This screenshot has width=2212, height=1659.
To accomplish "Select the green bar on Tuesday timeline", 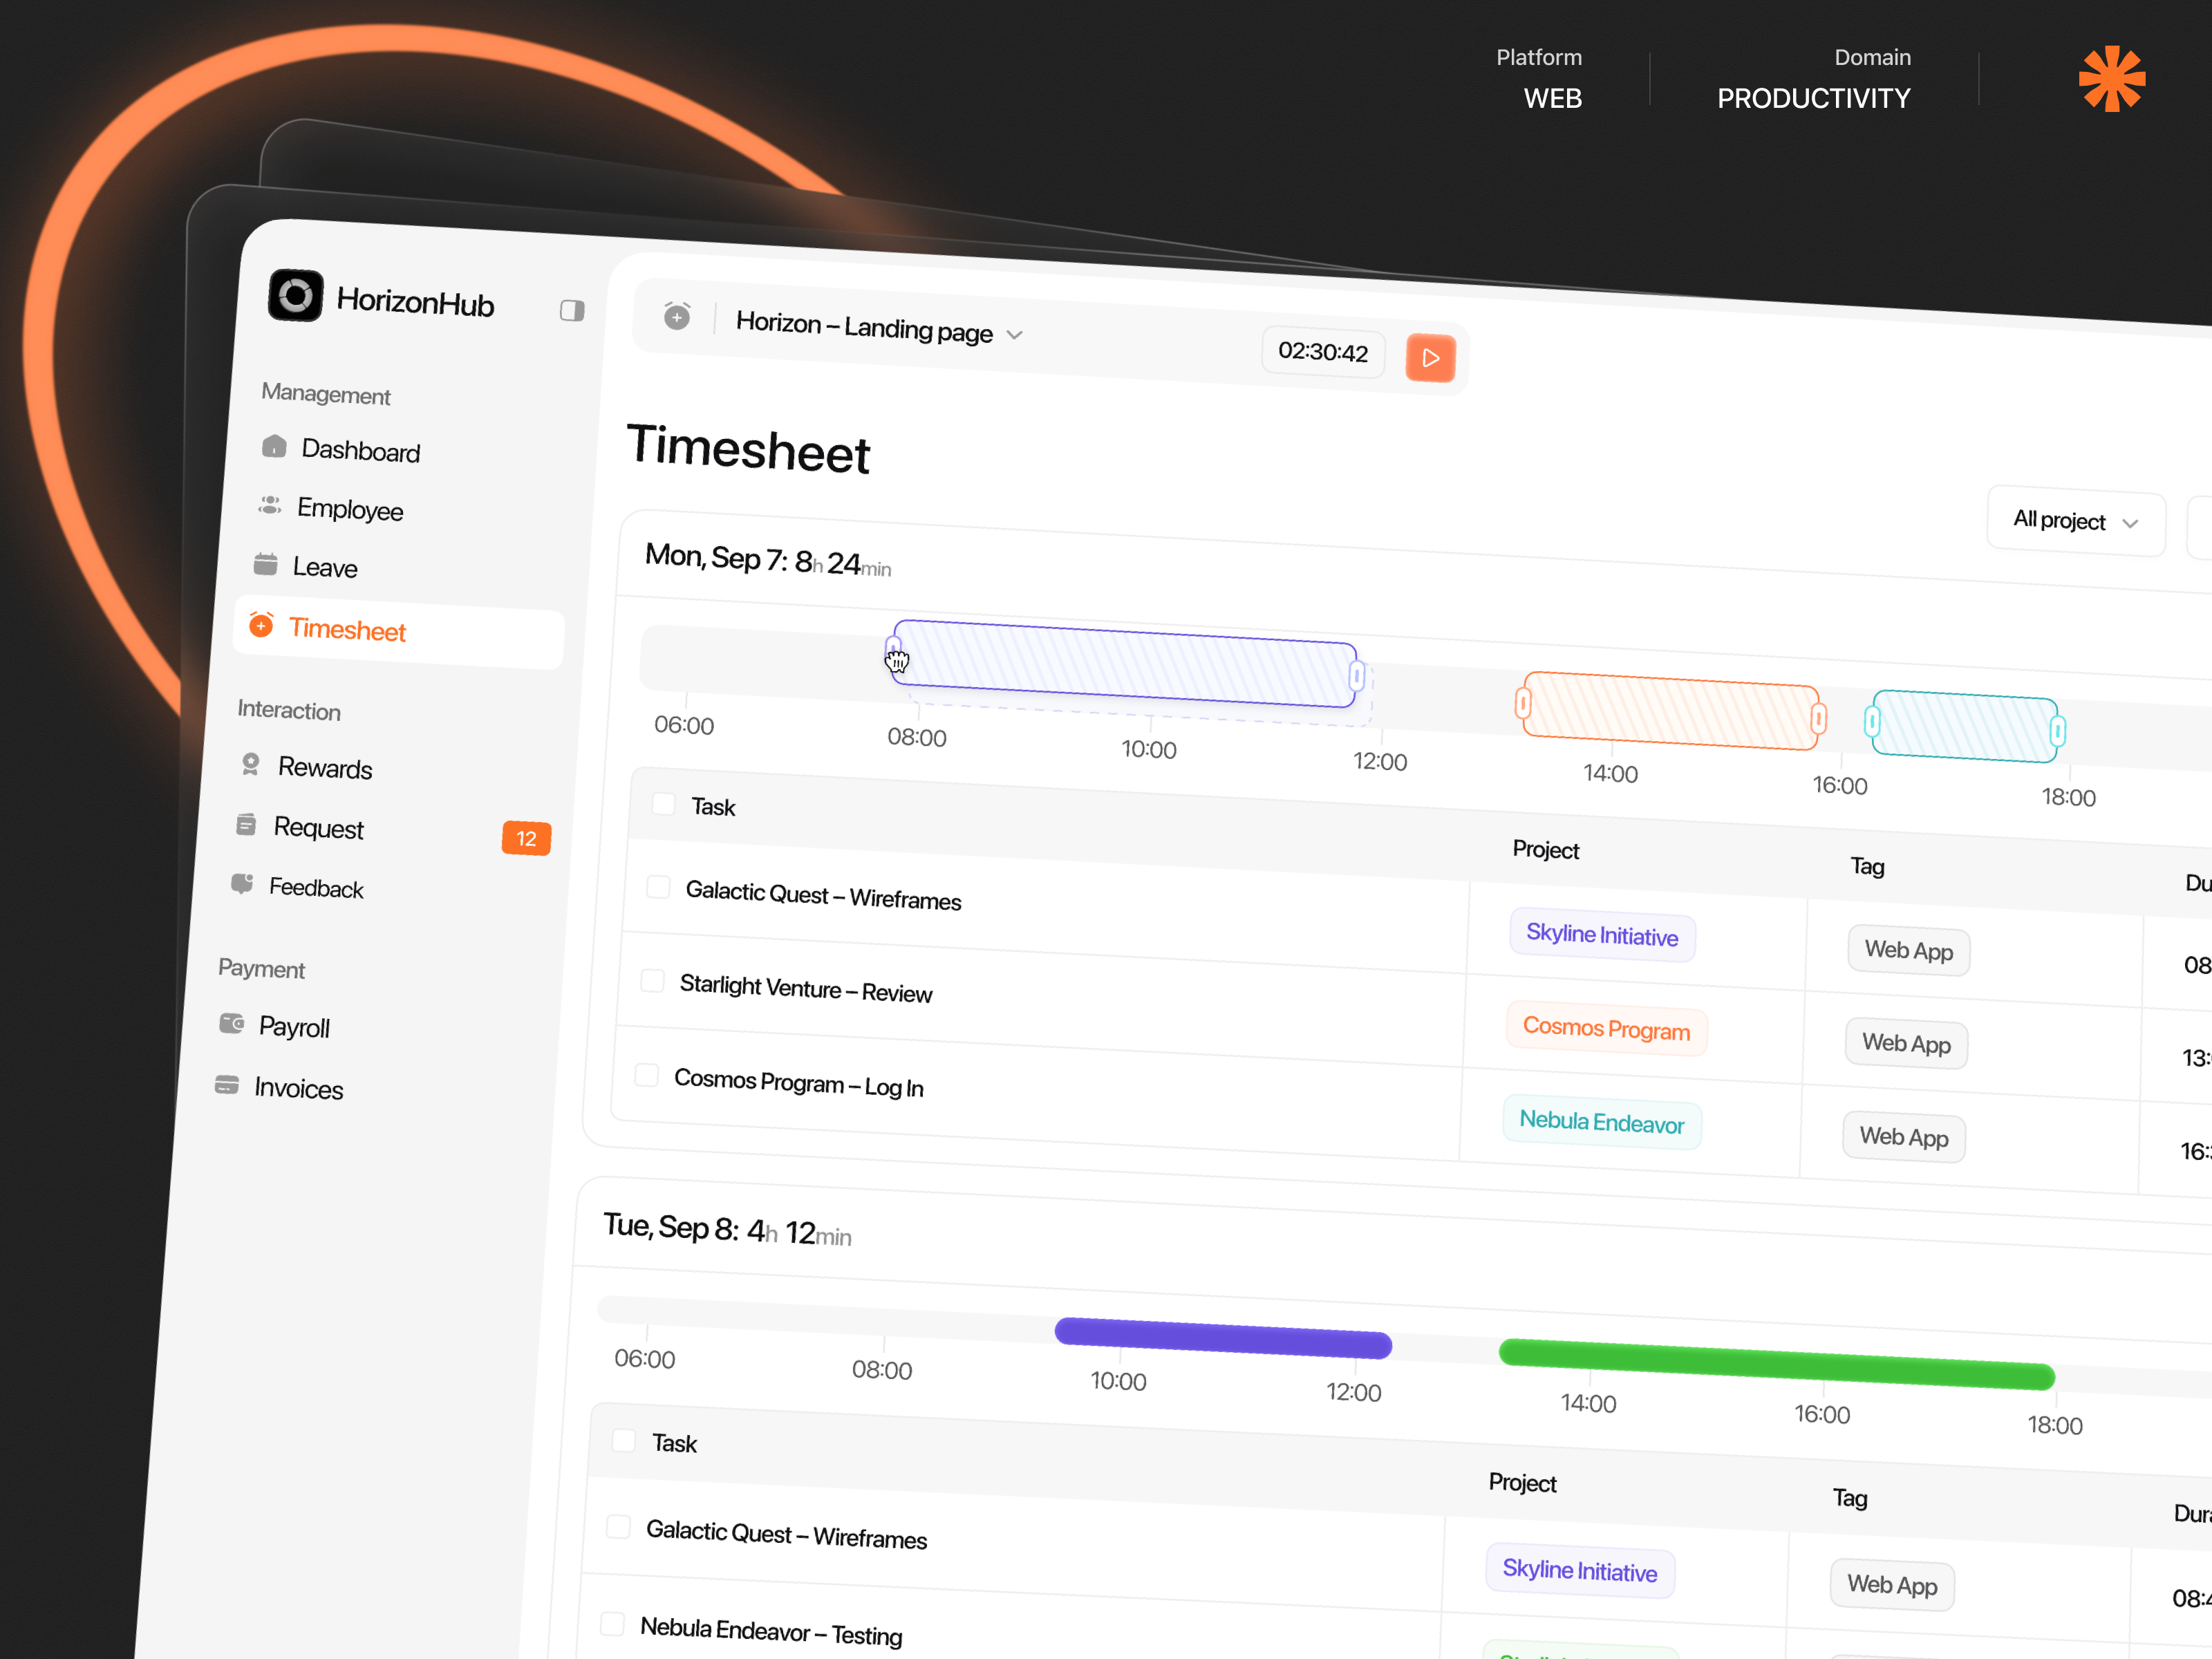I will [1776, 1364].
